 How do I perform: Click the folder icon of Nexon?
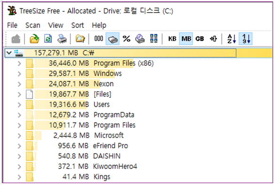30,84
